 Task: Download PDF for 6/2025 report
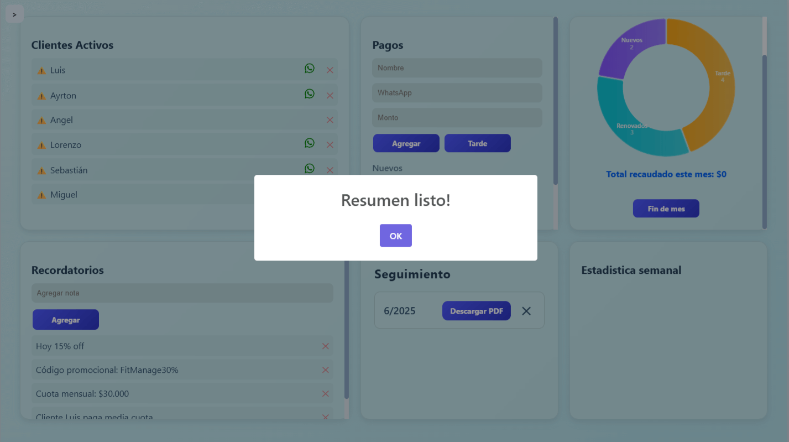tap(477, 311)
